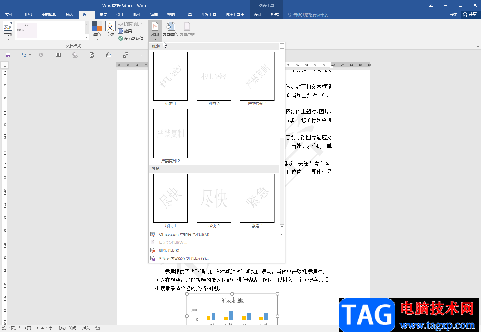Select the 标题 1 document format thumbnail
Screen dimensions: 481x332
pos(26,31)
